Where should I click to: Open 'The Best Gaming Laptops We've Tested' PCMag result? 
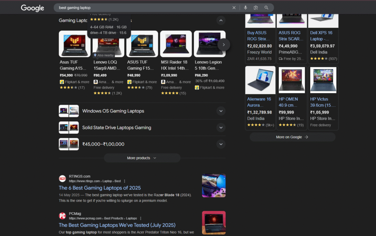click(117, 225)
